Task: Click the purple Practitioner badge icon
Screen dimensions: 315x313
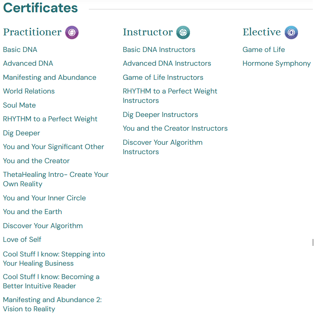Action: coord(72,32)
